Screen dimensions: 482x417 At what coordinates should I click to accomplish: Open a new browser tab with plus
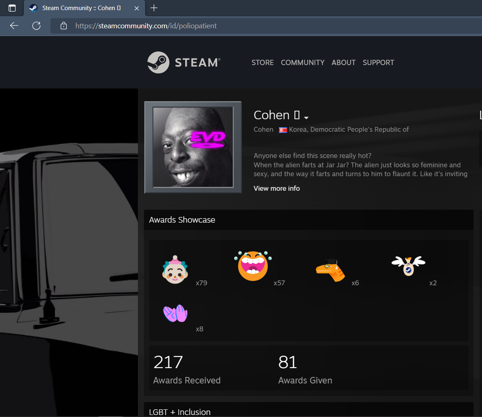tap(154, 8)
